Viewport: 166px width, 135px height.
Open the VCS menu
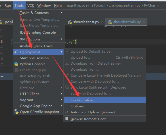[x=30, y=6]
